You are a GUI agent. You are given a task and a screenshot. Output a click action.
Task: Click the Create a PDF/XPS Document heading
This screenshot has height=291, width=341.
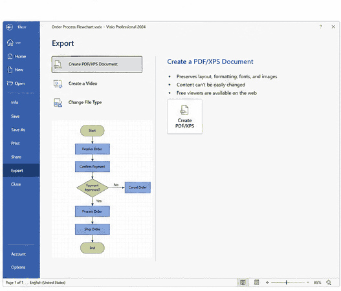210,61
